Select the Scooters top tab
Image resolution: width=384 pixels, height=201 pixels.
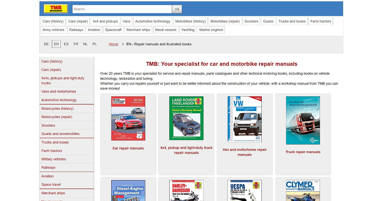click(251, 21)
